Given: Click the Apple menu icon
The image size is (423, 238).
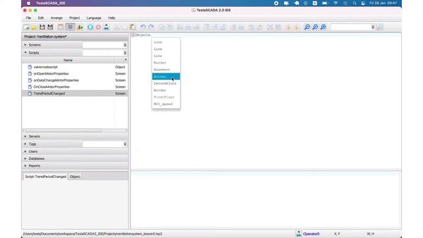Looking at the screenshot, I should click(28, 3).
